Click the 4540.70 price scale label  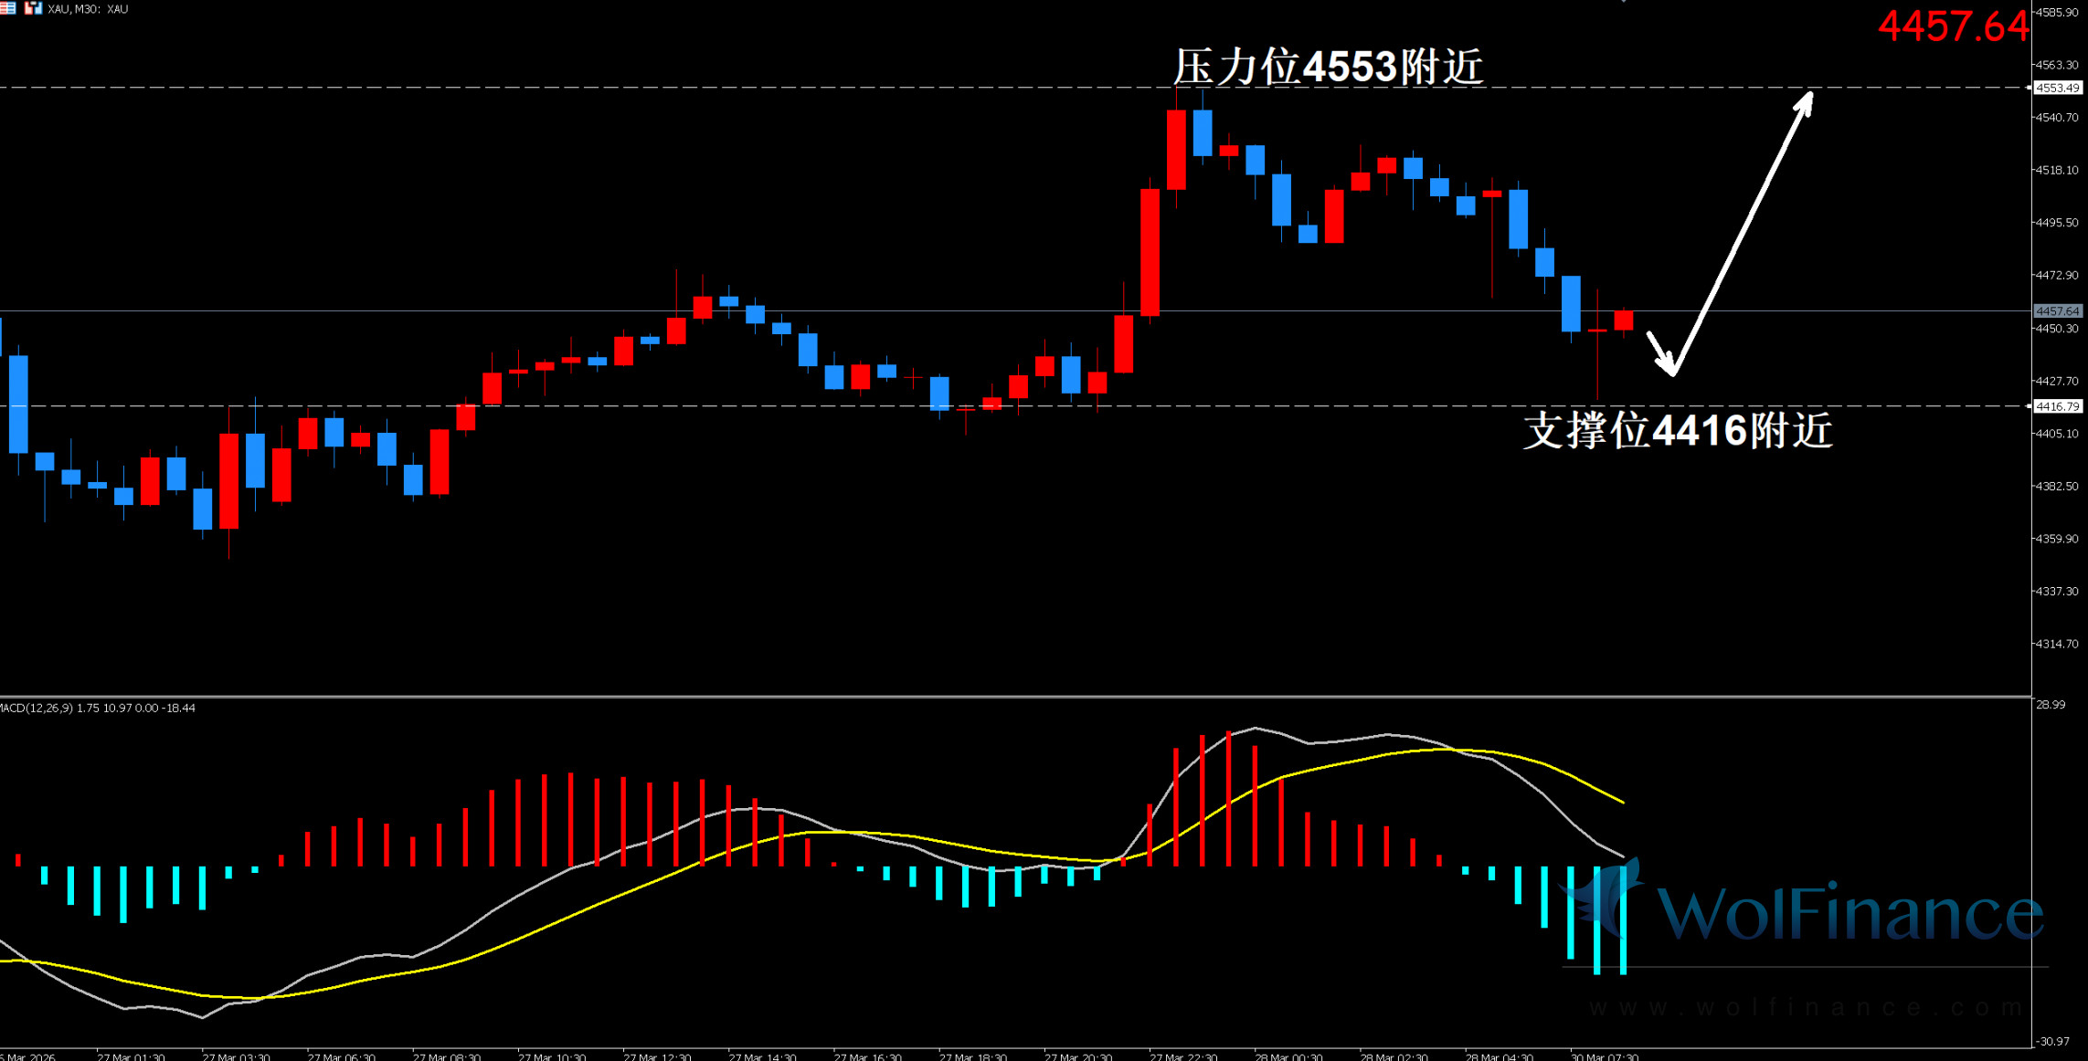point(2059,118)
